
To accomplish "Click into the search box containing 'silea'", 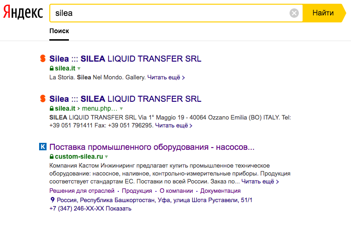I will (168, 13).
